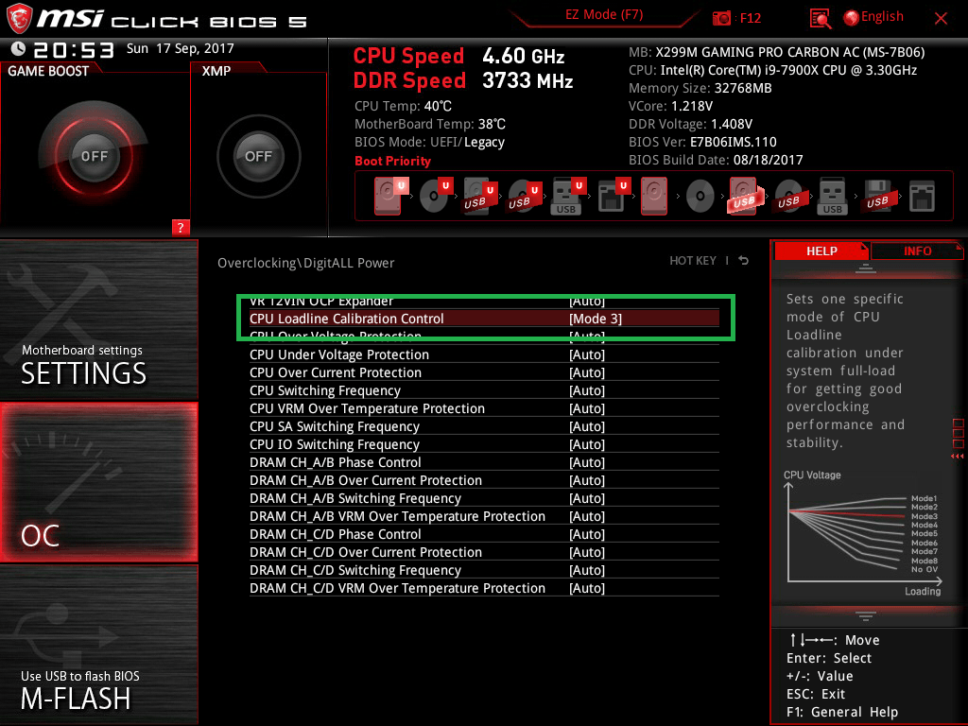
Task: Select the legacy CD/DVD boot icon
Action: click(x=700, y=196)
